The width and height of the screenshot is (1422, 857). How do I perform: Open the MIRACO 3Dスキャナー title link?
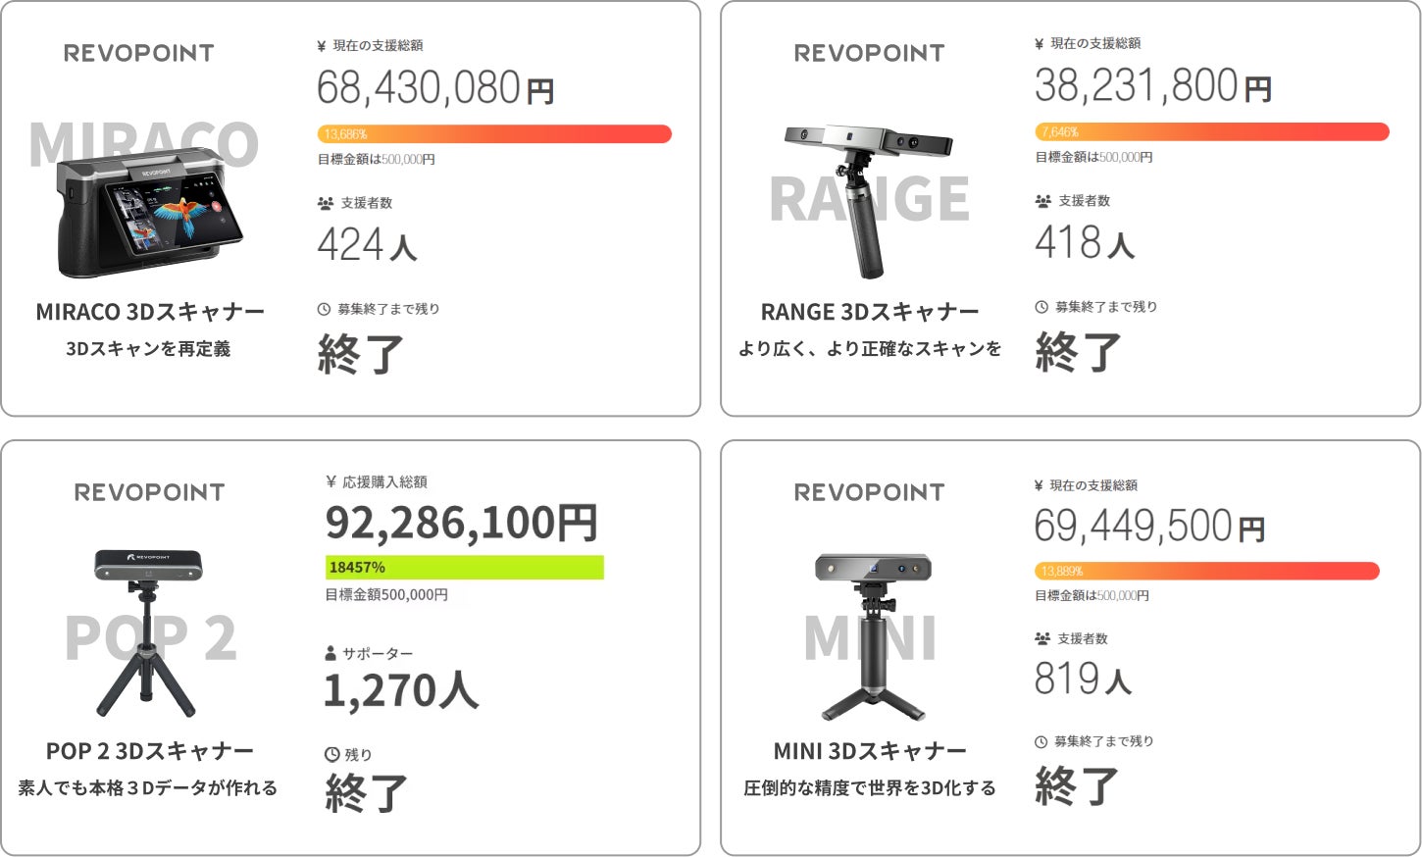tap(150, 312)
